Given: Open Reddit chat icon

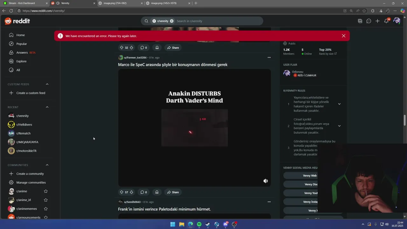Looking at the screenshot, I should coord(369,21).
